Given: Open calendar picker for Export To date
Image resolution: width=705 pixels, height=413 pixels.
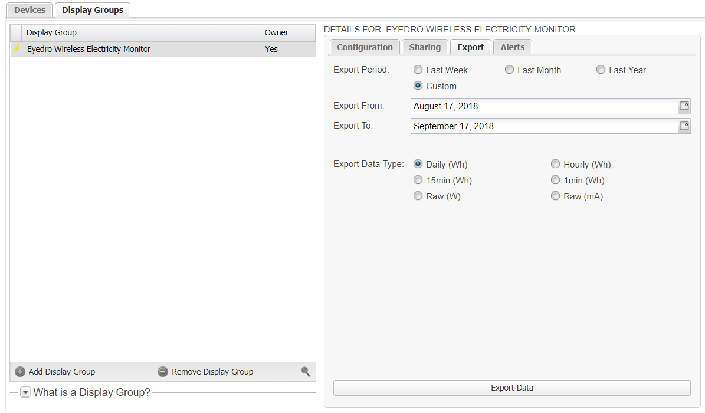Looking at the screenshot, I should click(684, 126).
